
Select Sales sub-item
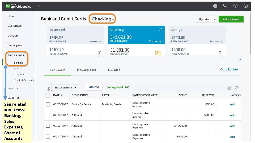(16, 68)
